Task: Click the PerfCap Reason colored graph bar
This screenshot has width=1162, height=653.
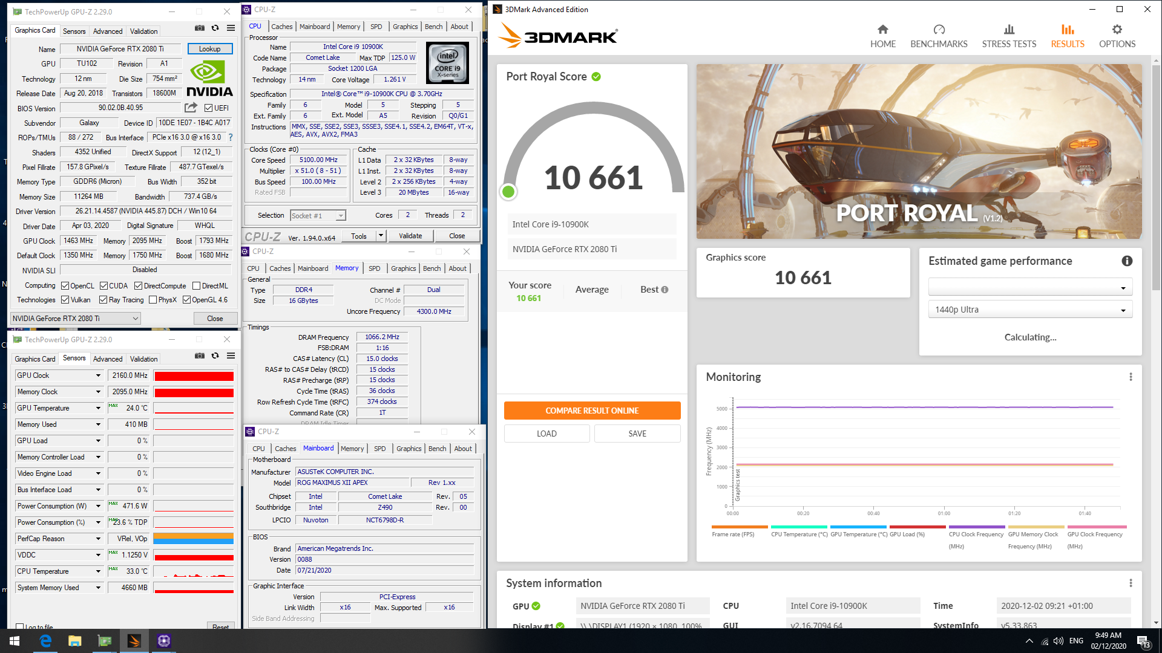Action: (x=194, y=539)
